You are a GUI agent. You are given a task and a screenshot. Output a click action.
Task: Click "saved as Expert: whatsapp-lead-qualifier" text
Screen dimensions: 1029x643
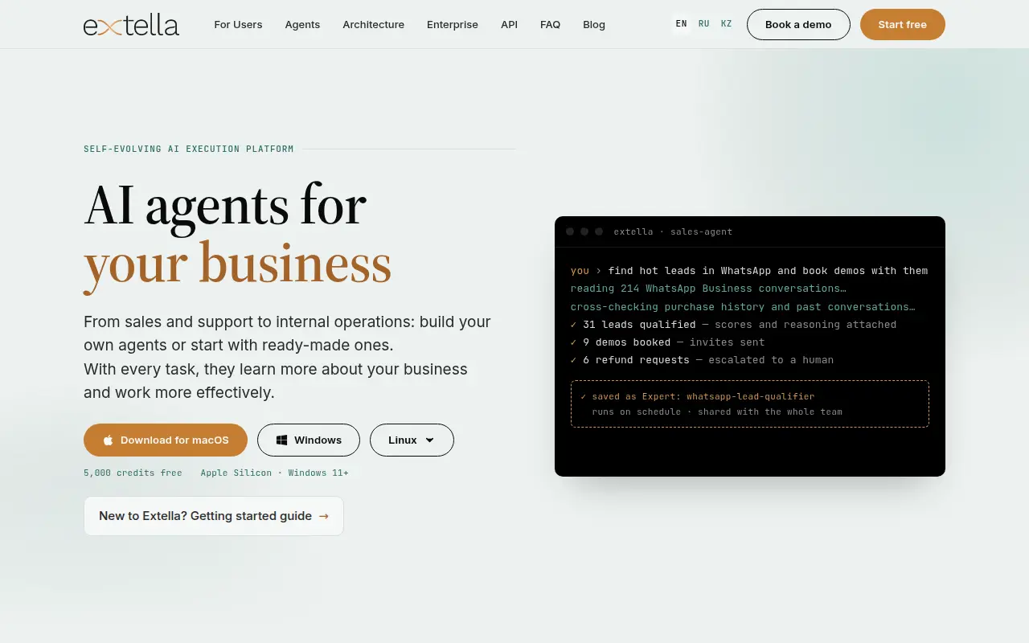click(697, 396)
